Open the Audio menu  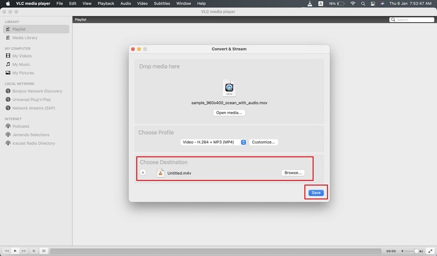[x=125, y=4]
